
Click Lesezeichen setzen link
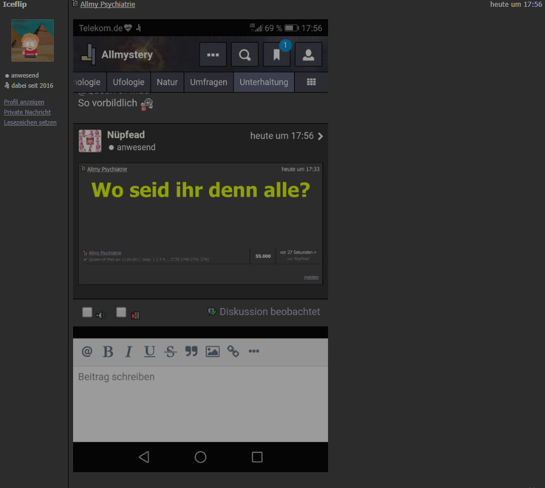(30, 122)
